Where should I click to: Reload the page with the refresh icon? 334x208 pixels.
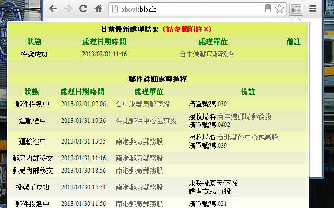click(83, 8)
